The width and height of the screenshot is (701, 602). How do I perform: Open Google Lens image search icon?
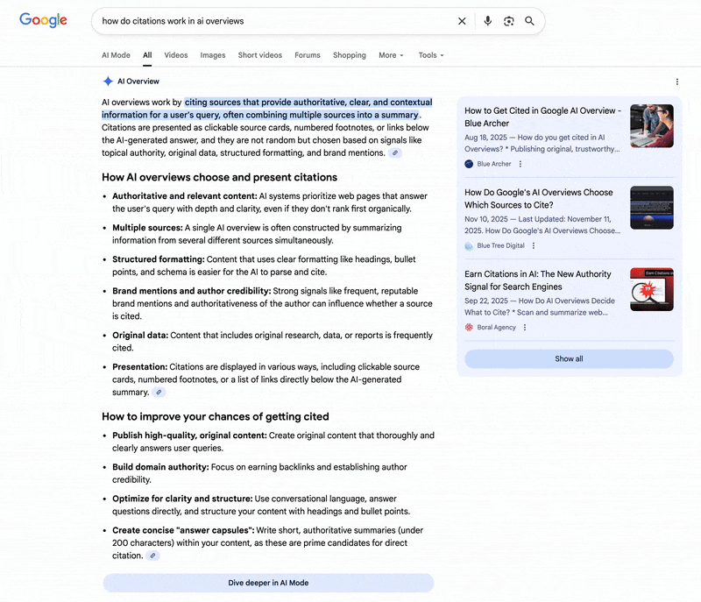pyautogui.click(x=509, y=21)
